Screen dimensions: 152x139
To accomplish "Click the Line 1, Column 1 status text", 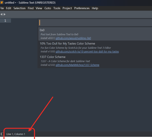I will tap(16, 134).
